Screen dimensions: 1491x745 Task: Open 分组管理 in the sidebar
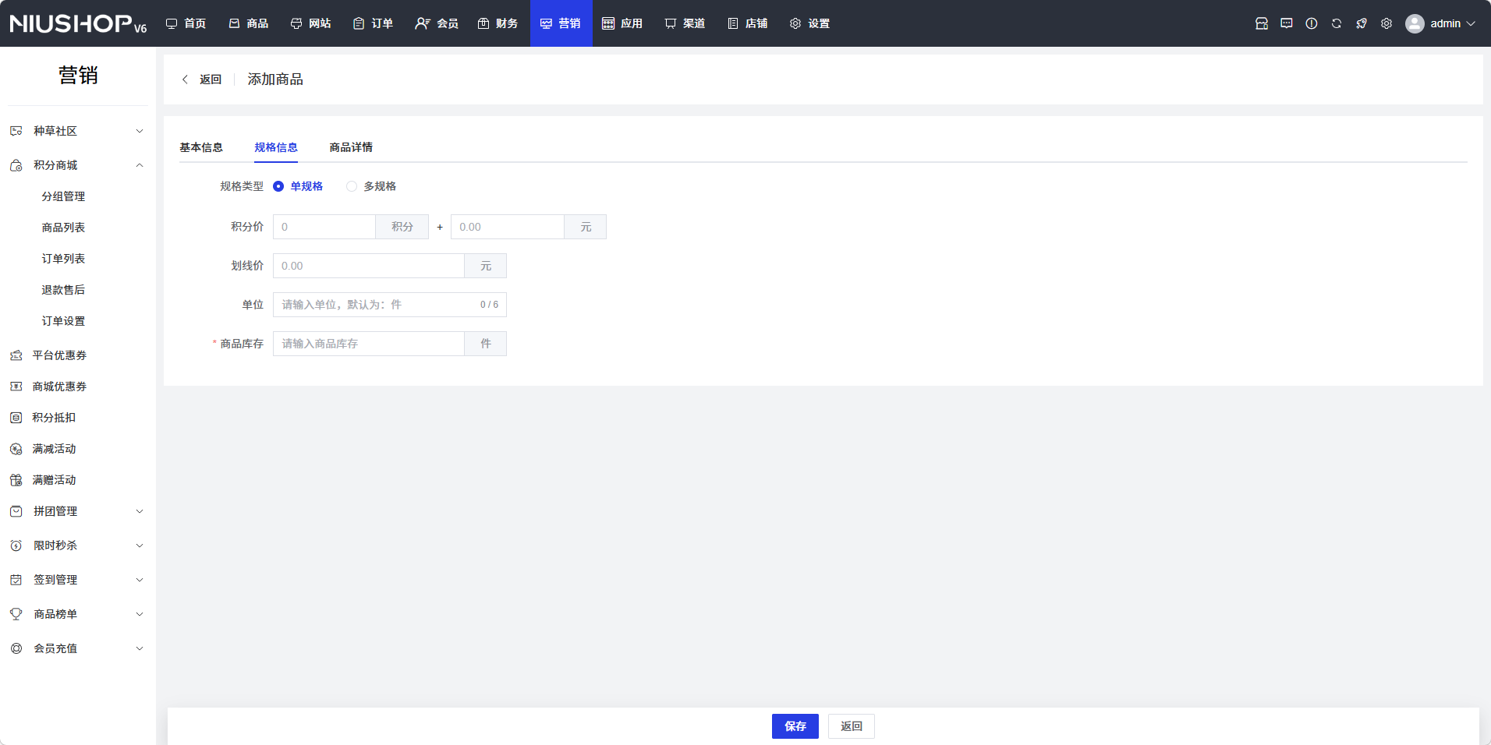coord(63,196)
